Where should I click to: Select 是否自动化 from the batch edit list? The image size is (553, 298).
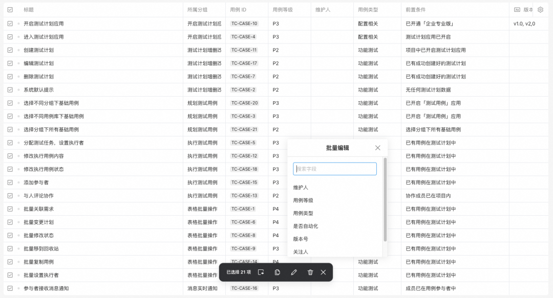pyautogui.click(x=306, y=226)
